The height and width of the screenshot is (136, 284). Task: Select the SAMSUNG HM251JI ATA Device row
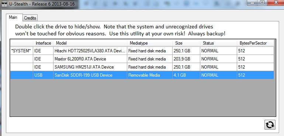[x=142, y=67]
